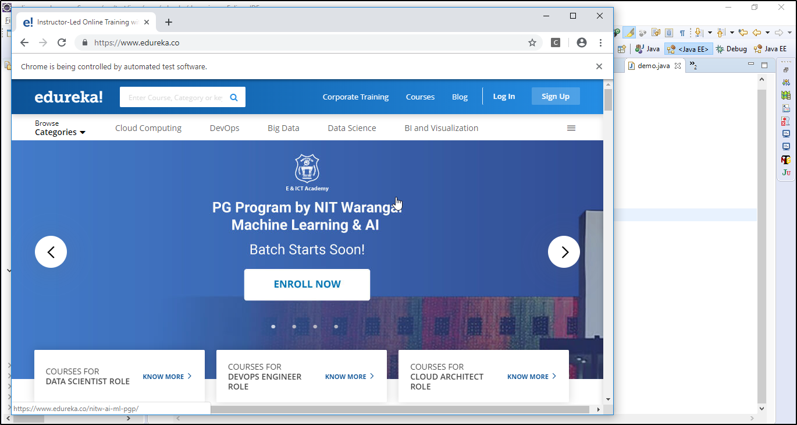This screenshot has width=797, height=425.
Task: Open Chrome's three-dot menu
Action: click(x=600, y=42)
